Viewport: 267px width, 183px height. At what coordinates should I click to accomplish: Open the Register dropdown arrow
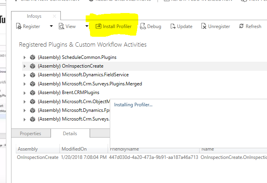click(x=51, y=26)
